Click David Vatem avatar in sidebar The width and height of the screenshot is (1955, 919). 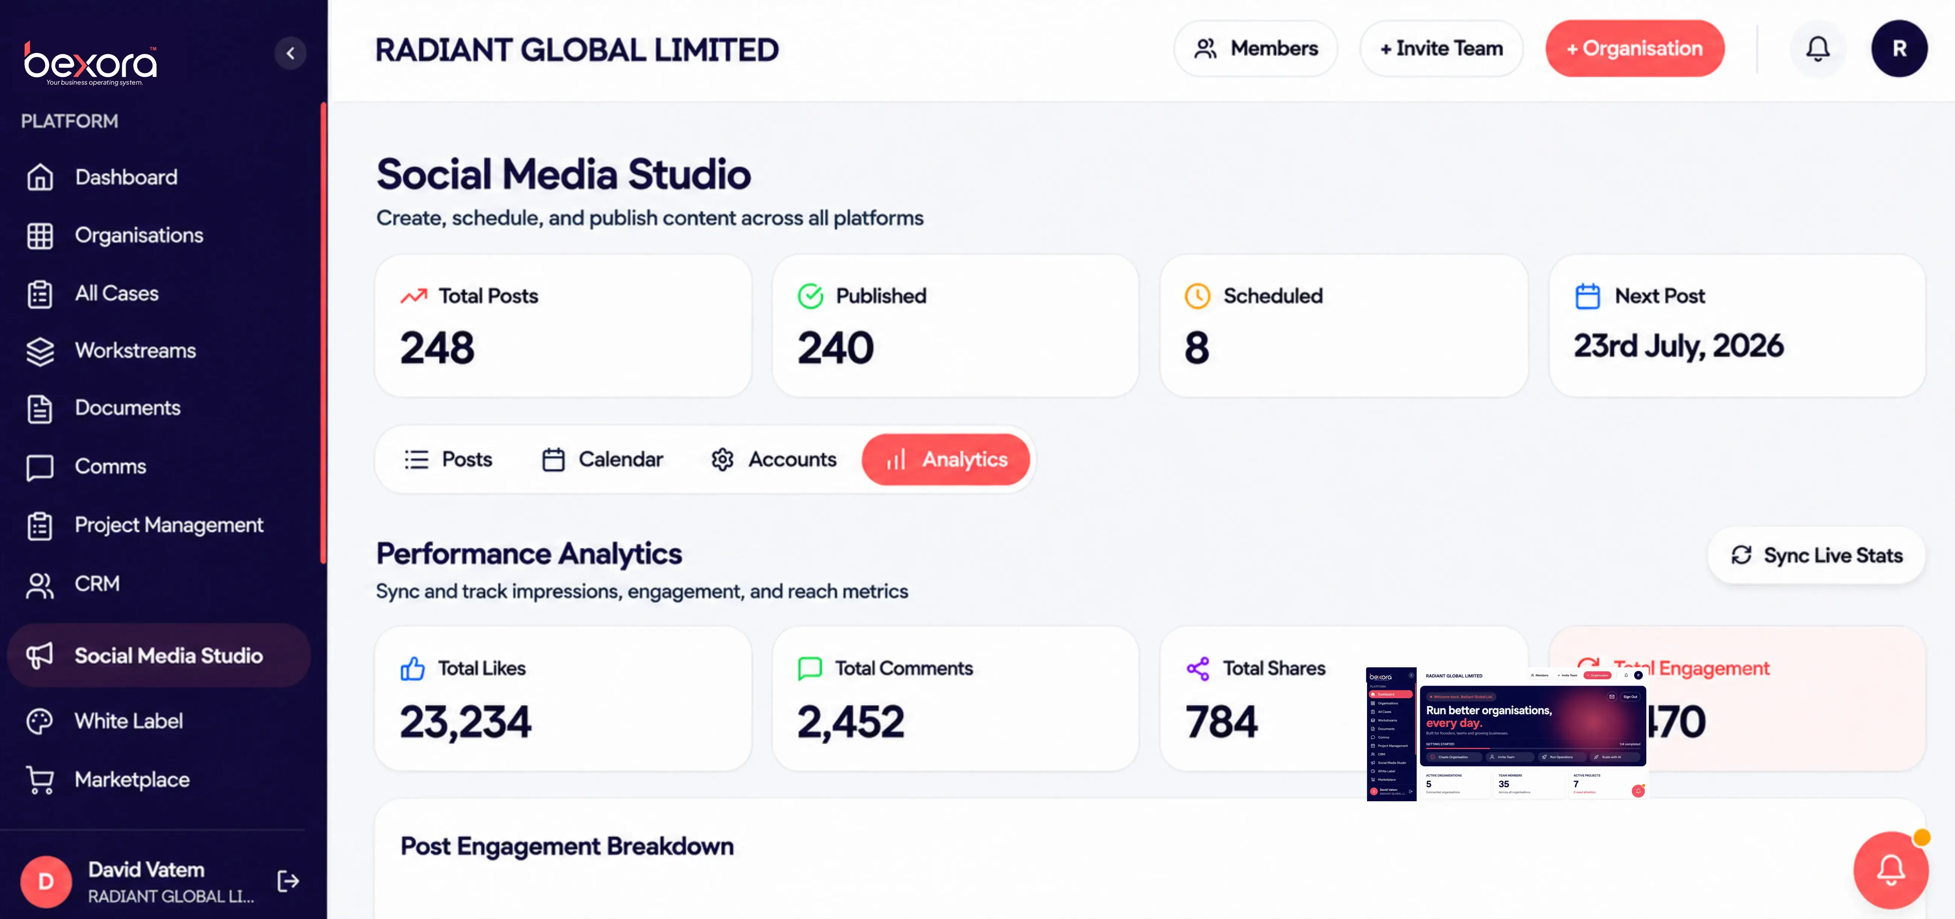pos(46,881)
